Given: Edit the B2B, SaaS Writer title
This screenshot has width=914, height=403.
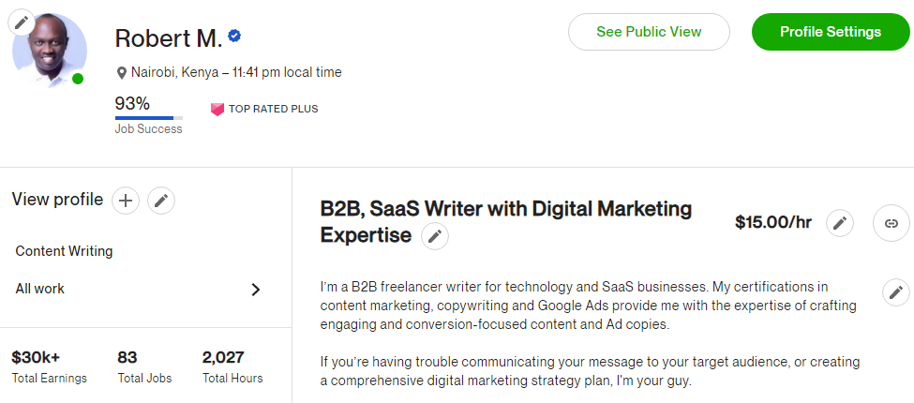Looking at the screenshot, I should pyautogui.click(x=434, y=236).
